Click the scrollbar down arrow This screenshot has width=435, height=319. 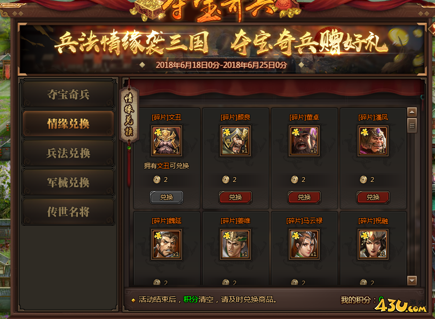pyautogui.click(x=412, y=281)
